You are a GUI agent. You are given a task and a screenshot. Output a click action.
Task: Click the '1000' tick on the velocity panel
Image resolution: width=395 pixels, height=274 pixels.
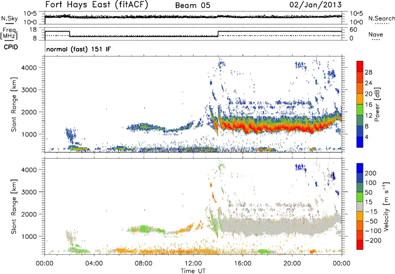pyautogui.click(x=29, y=236)
